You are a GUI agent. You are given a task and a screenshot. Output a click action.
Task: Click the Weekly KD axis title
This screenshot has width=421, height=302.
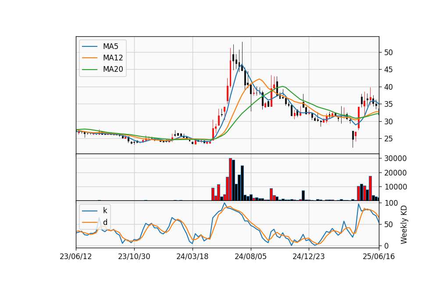(404, 225)
